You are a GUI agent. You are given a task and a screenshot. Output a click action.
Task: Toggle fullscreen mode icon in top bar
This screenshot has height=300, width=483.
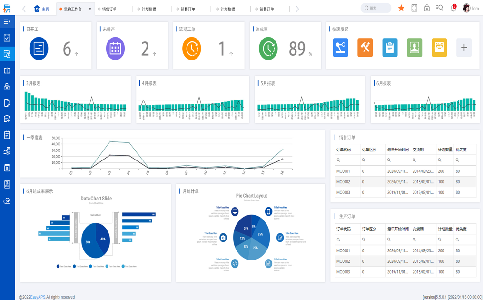(x=414, y=8)
